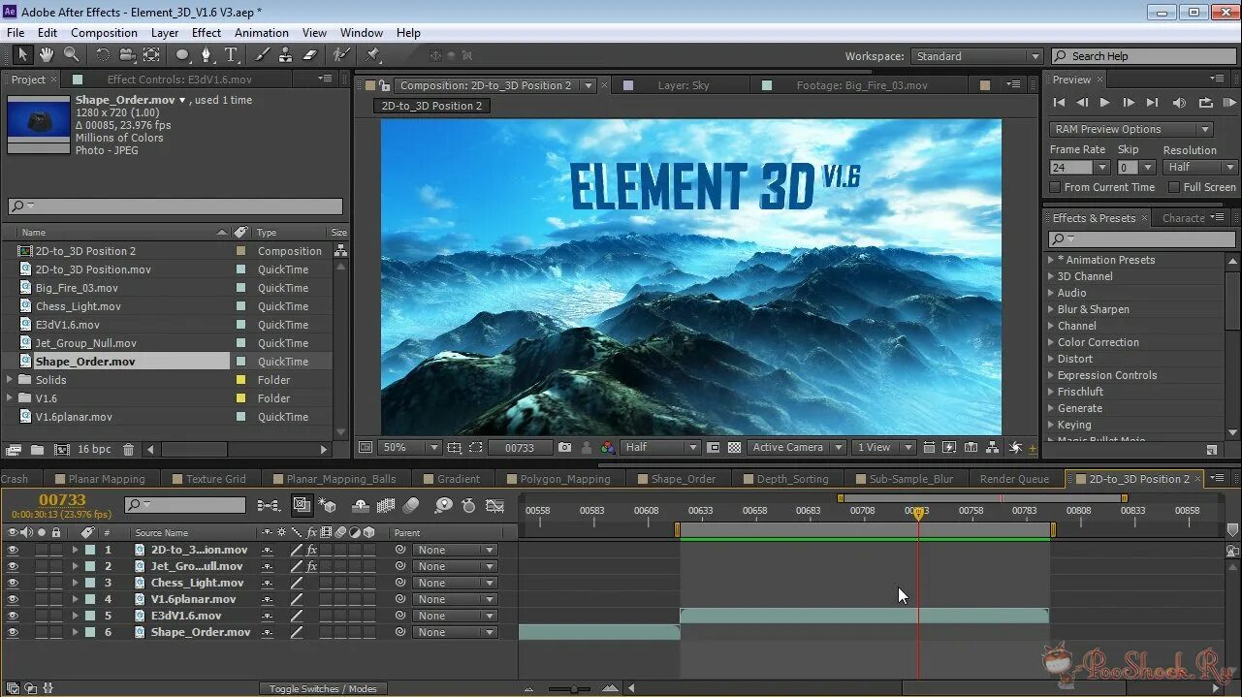Enable From Current Time checkbox
The image size is (1242, 697).
click(x=1056, y=187)
